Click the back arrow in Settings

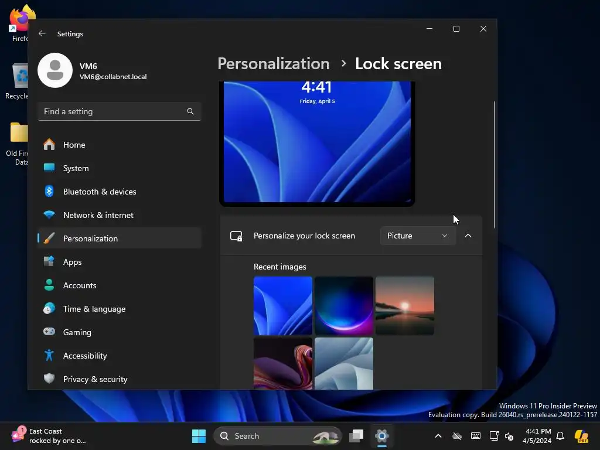(x=42, y=33)
